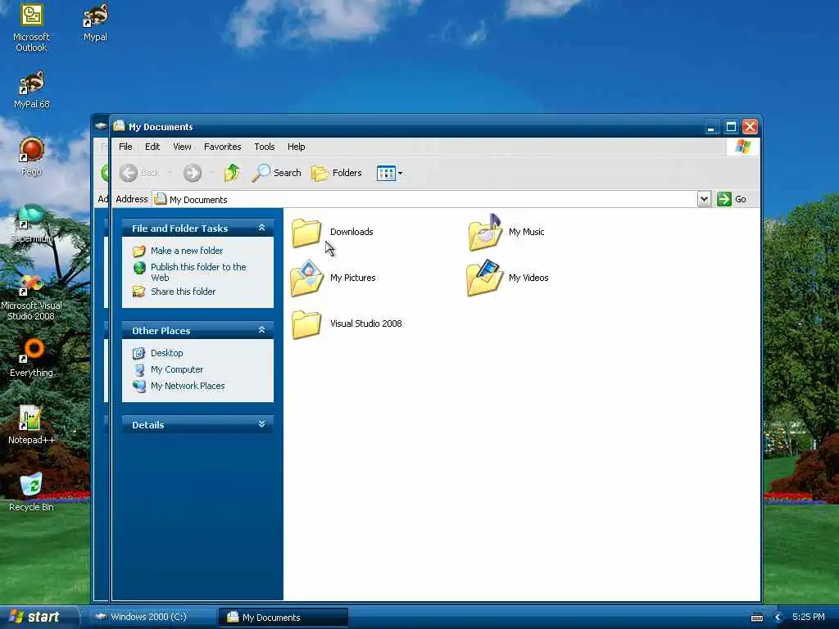Collapse the File and Folder Tasks panel
839x629 pixels.
(261, 228)
